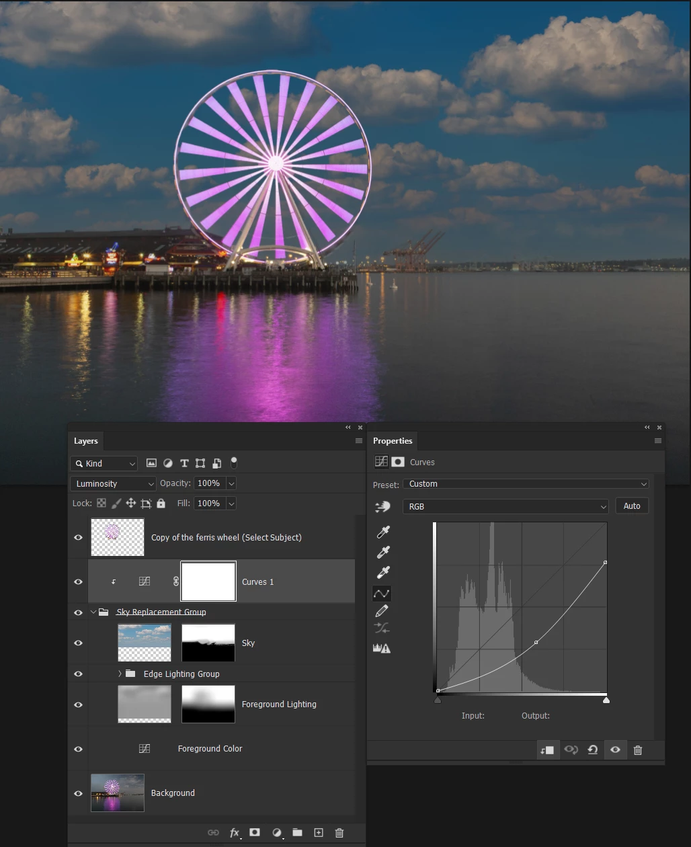Reset to adjustment defaults icon

(x=593, y=750)
